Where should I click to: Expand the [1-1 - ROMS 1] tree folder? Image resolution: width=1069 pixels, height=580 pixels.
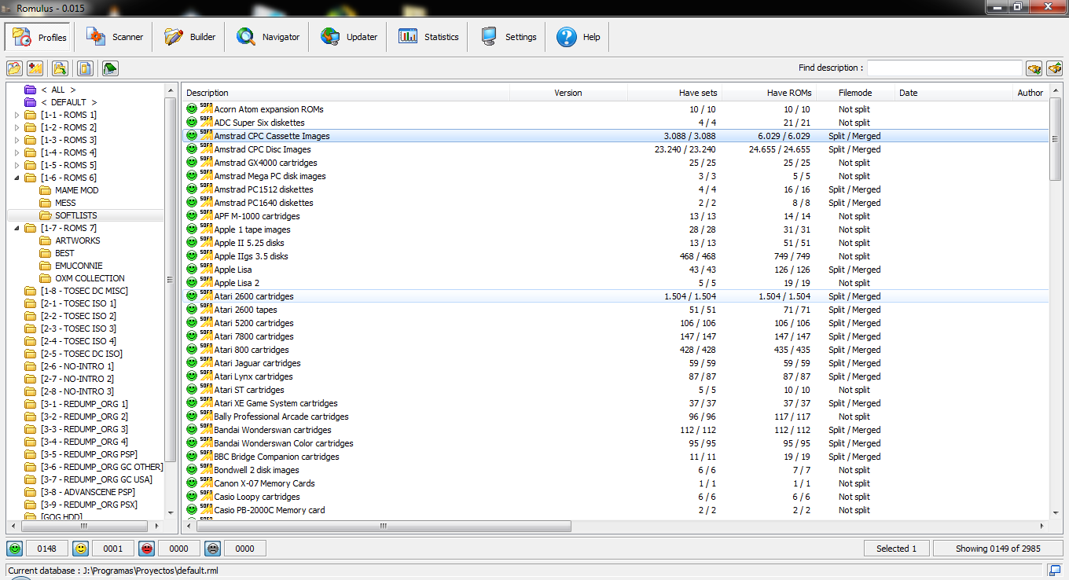coord(17,115)
